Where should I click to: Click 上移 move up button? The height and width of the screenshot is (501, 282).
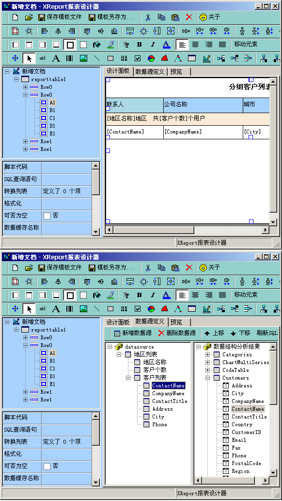click(214, 333)
